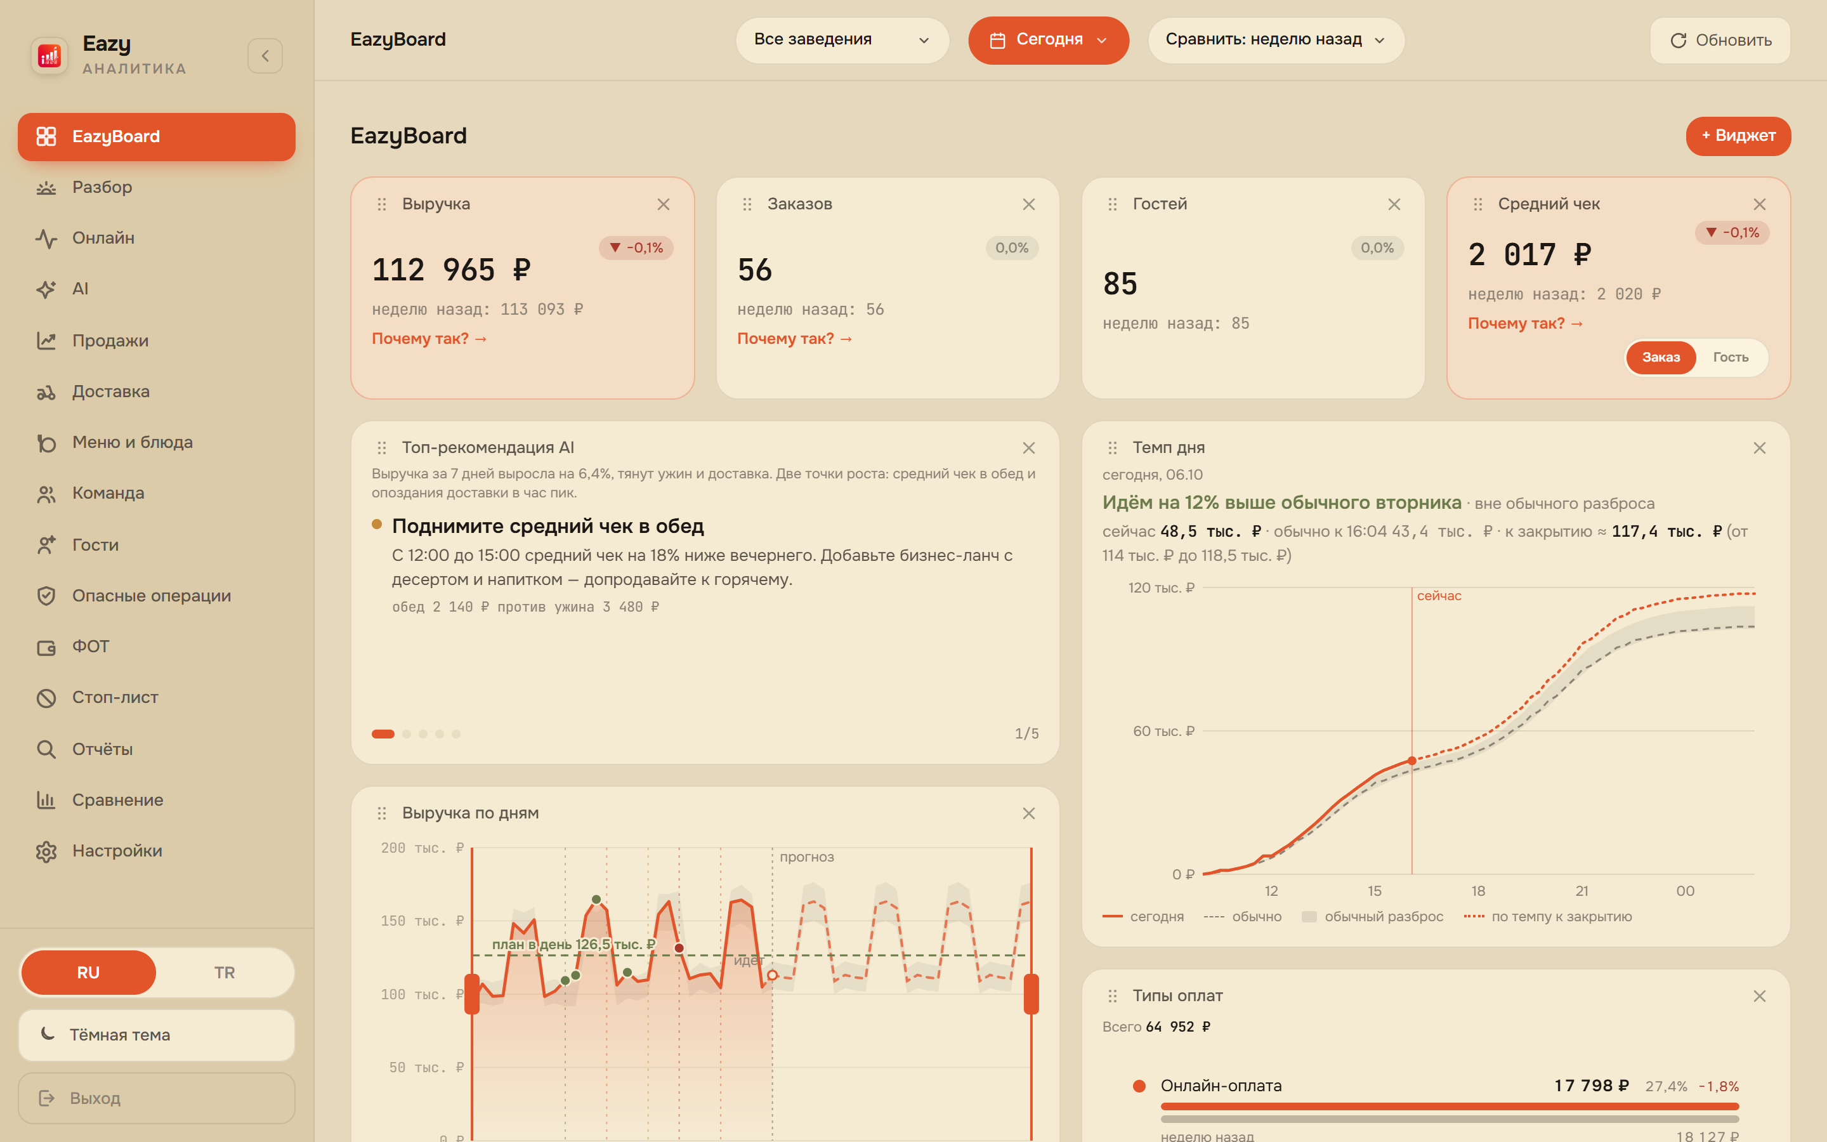Screen dimensions: 1827x1142
Task: Open the AI menu item
Action: (x=156, y=289)
